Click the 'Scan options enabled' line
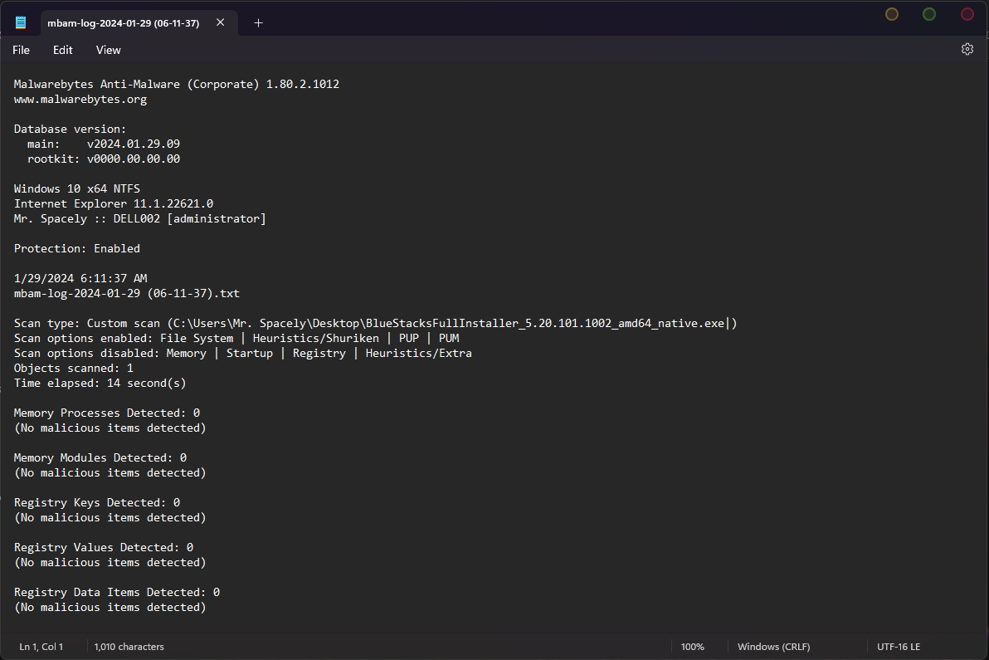Image resolution: width=989 pixels, height=660 pixels. [x=236, y=338]
